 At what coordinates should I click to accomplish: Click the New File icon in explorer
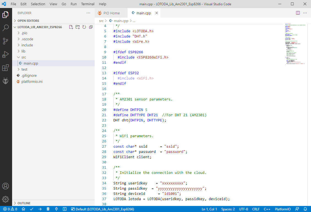(71, 27)
